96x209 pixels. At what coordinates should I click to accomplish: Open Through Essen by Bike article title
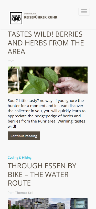42,174
